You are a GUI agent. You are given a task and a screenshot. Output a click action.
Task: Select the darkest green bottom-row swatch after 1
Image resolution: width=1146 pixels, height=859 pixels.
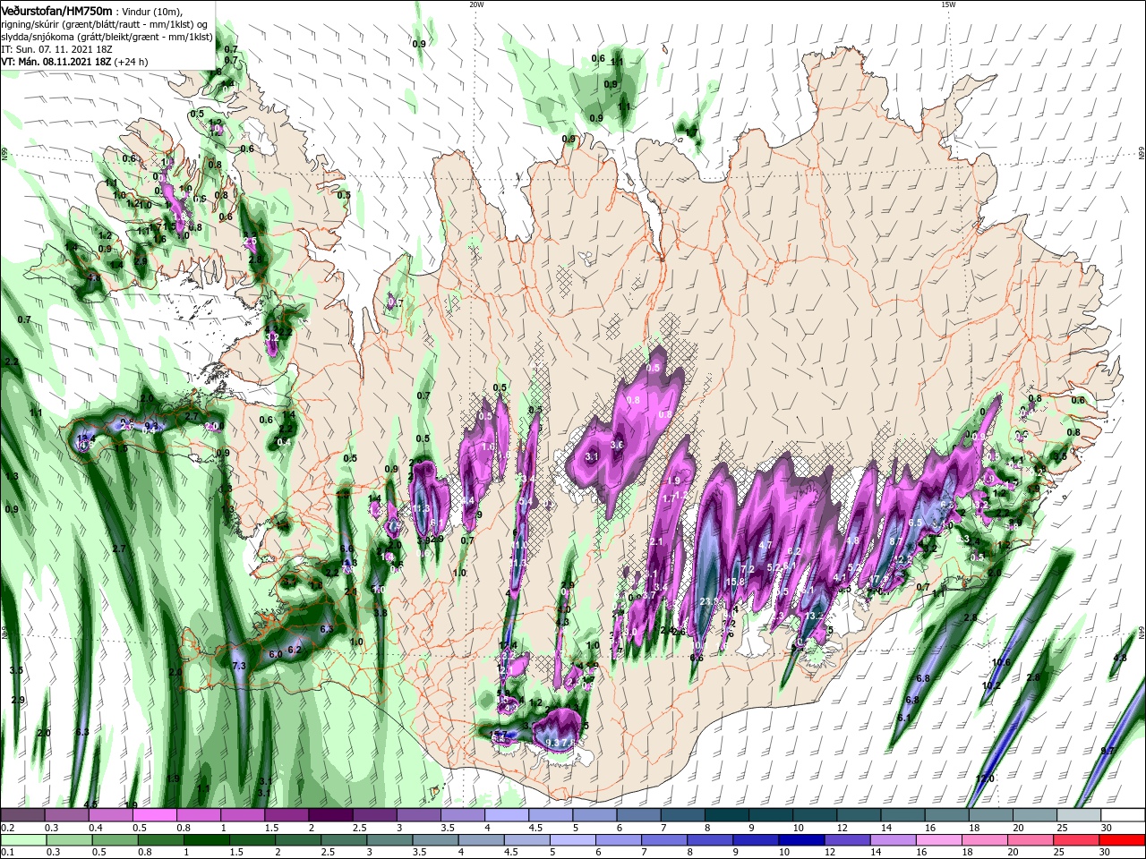click(206, 840)
